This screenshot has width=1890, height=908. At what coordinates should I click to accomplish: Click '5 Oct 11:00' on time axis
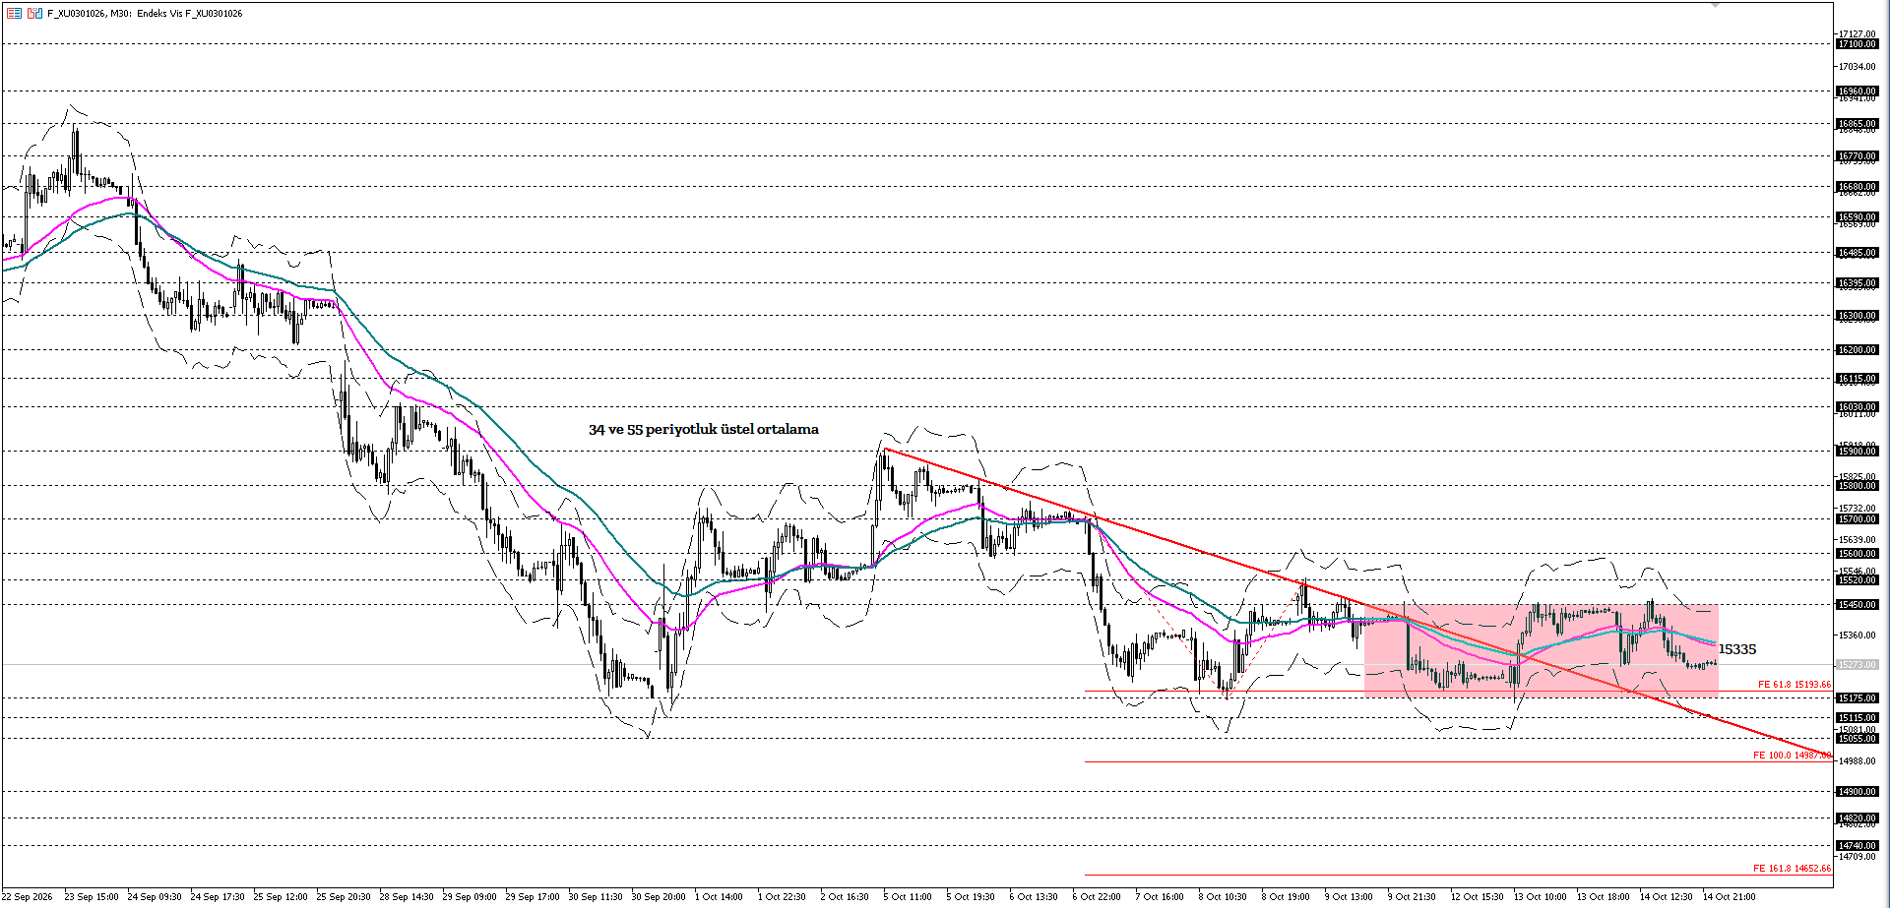[x=908, y=897]
